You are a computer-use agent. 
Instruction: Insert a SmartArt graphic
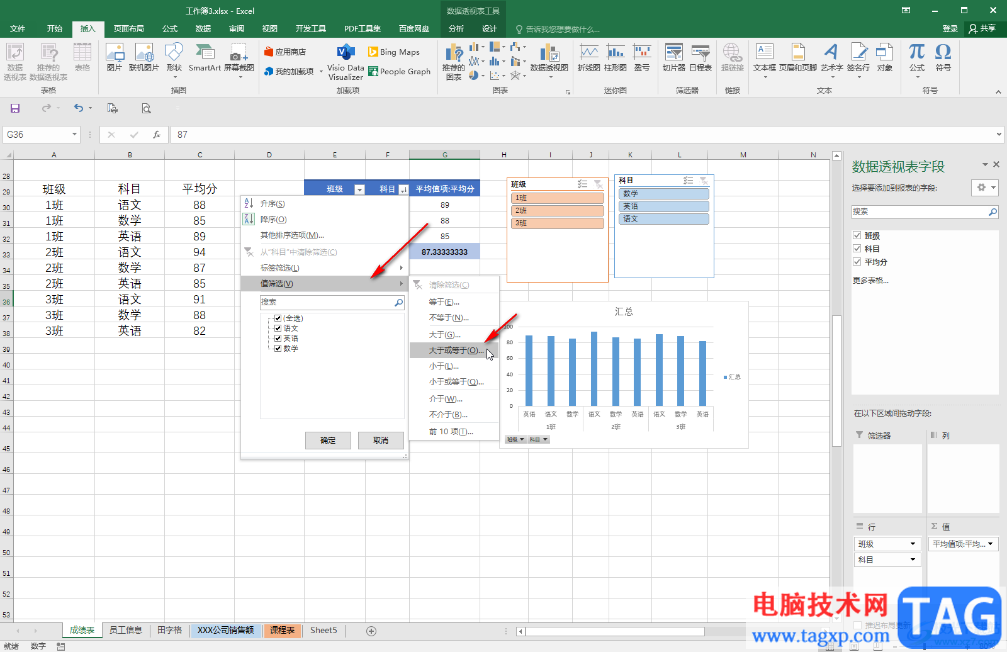(205, 58)
